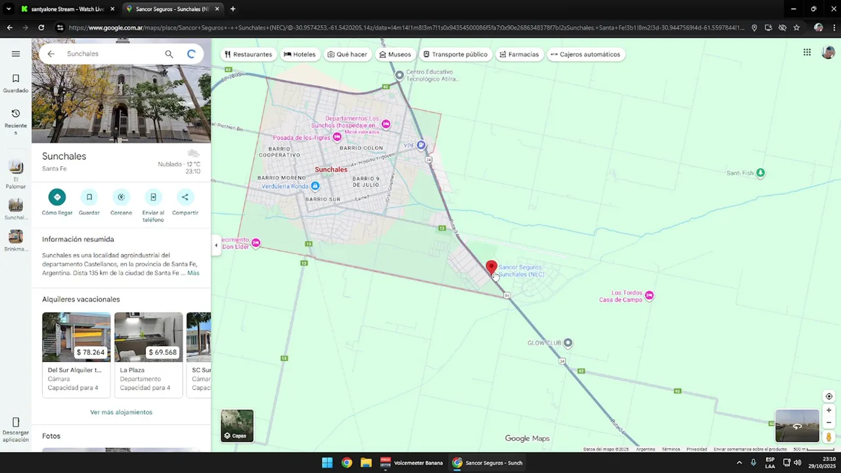Click the Google account avatar
Screen dimensions: 841x473
tap(828, 53)
